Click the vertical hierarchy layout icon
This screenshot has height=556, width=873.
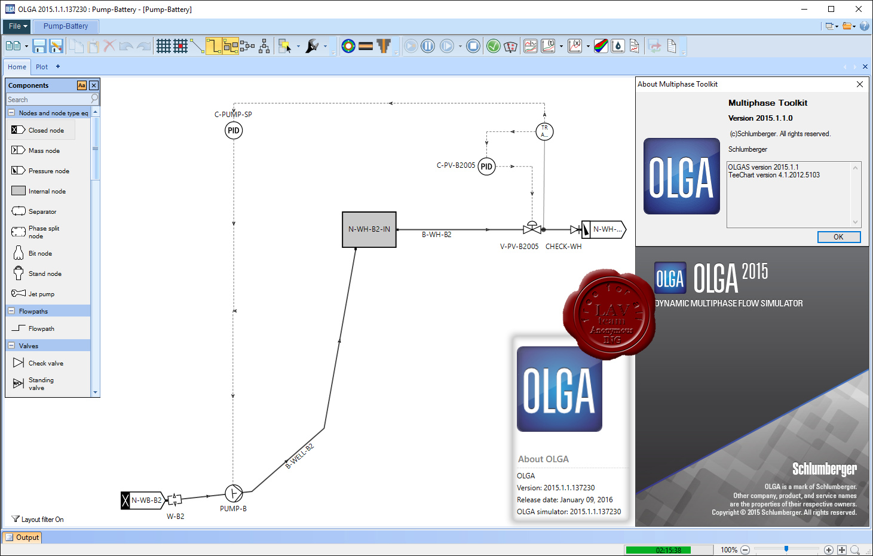264,46
